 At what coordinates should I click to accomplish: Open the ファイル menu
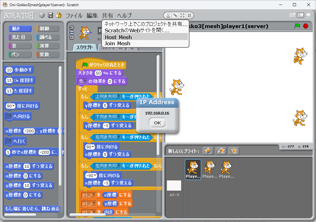click(74, 15)
